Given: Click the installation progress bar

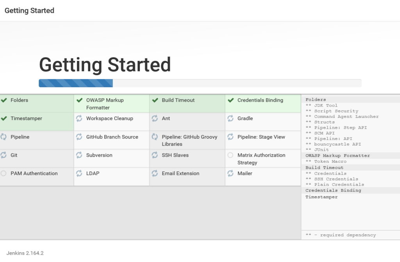Looking at the screenshot, I should 200,83.
